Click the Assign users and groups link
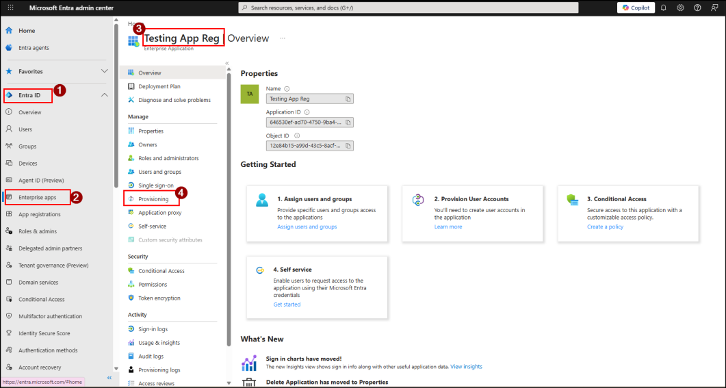Image resolution: width=726 pixels, height=388 pixels. tap(307, 227)
